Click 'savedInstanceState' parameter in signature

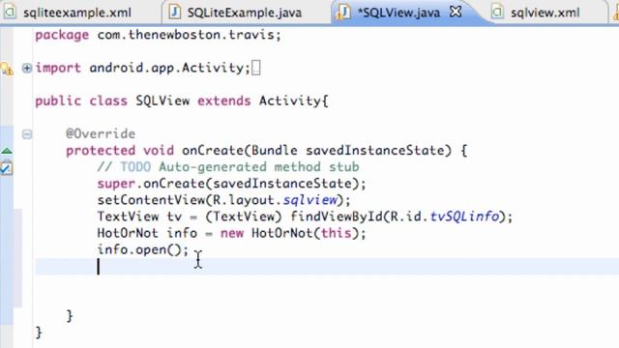point(375,151)
